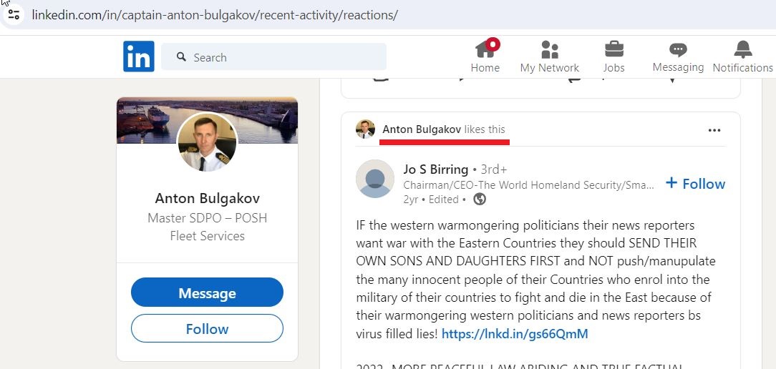Open the My Network icon
Viewport: 776px width, 369px height.
pos(549,49)
